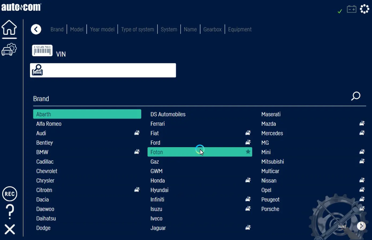Open the vehicle settings car icon

tap(9, 49)
